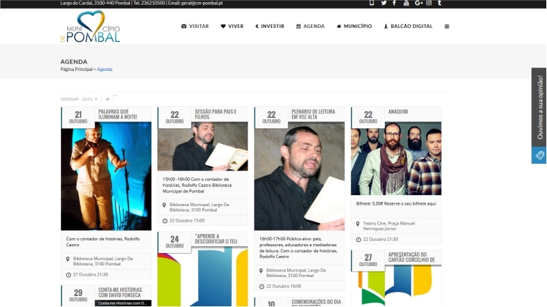
Task: Open 'Aprende a descodificar o teu' event title
Action: [216, 239]
